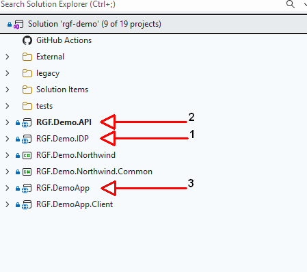Click the C# icon of RGF.Demo.Northwind
The image size is (307, 272).
pyautogui.click(x=27, y=156)
